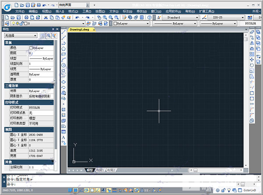Select the Polygon draw tool

coord(64,49)
